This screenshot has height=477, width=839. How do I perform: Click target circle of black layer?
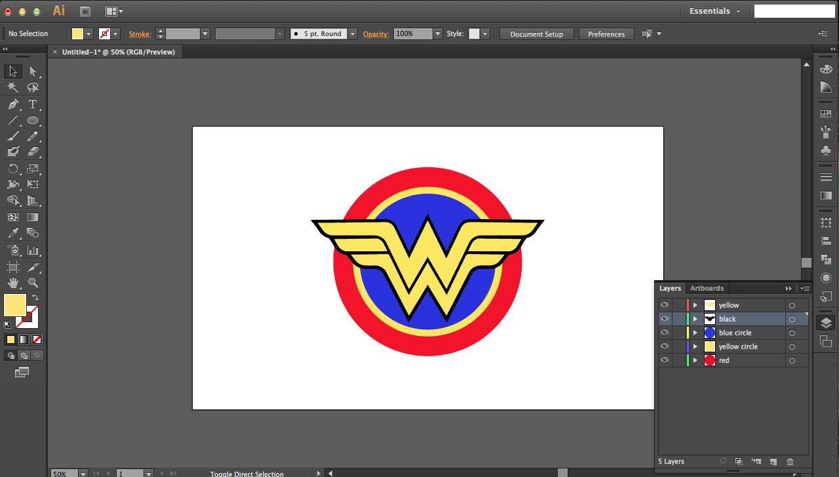(x=792, y=319)
